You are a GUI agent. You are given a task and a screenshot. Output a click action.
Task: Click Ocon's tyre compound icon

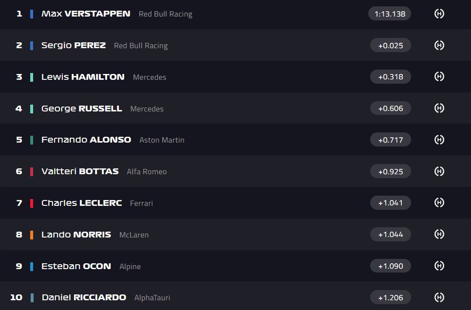click(439, 266)
